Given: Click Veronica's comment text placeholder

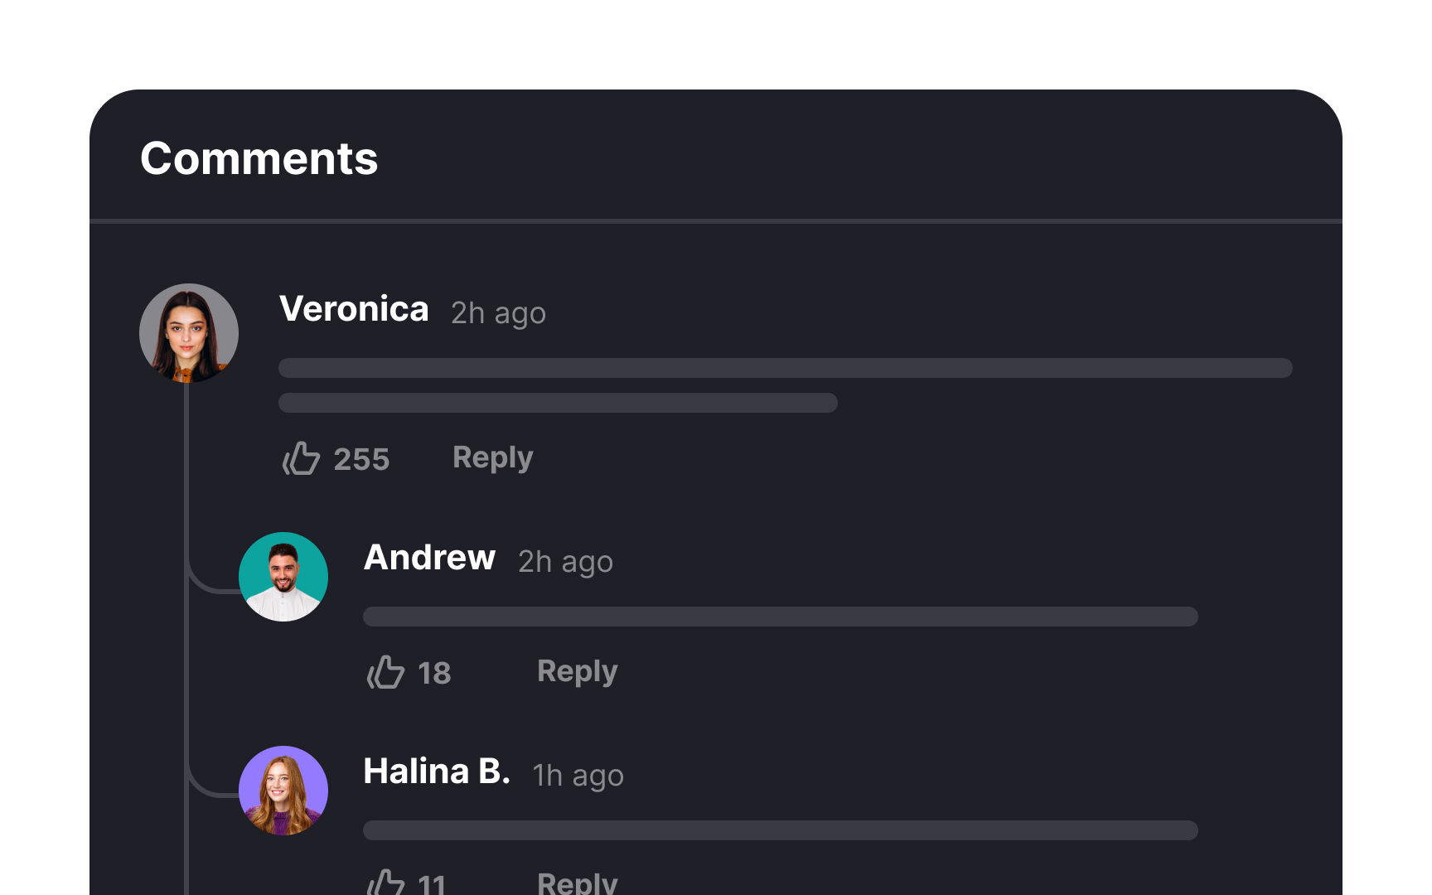Looking at the screenshot, I should coord(786,385).
